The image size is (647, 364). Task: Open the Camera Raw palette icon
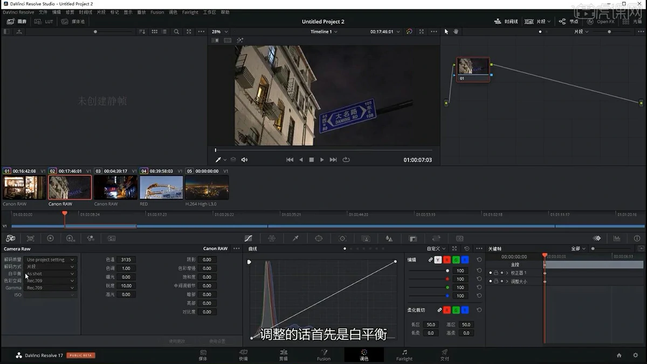coord(11,238)
